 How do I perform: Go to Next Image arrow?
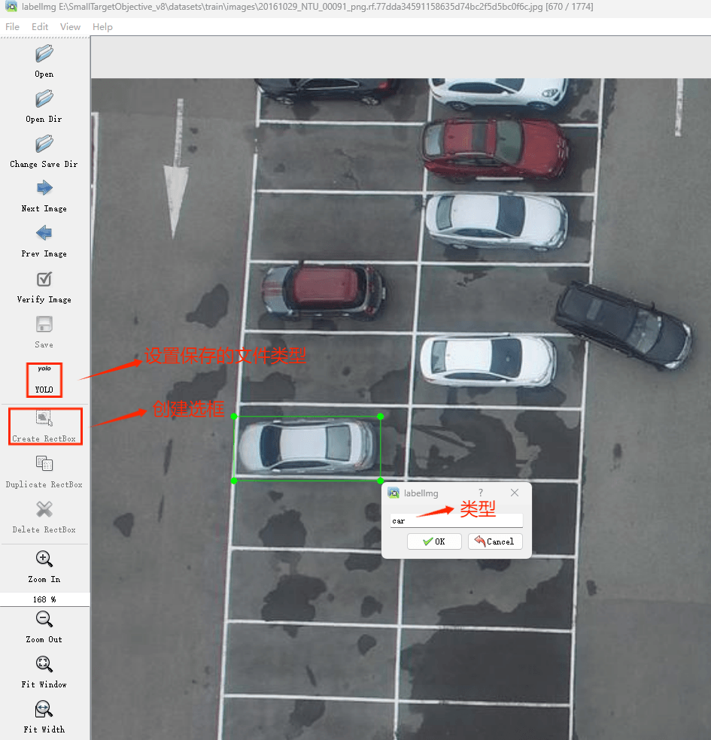(x=44, y=189)
